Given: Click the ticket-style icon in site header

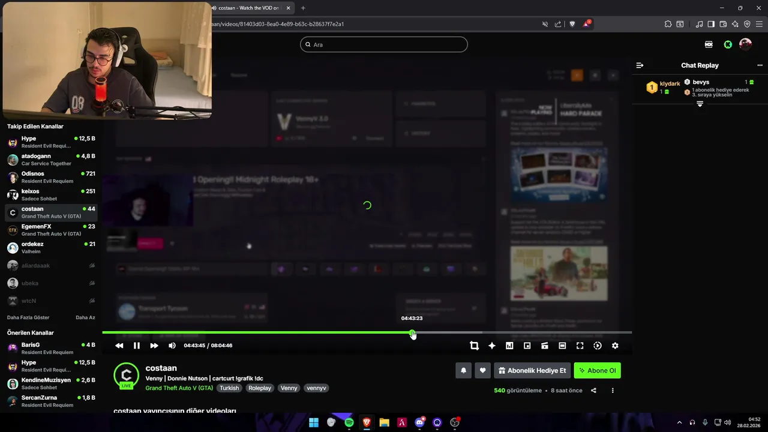Looking at the screenshot, I should pos(709,44).
